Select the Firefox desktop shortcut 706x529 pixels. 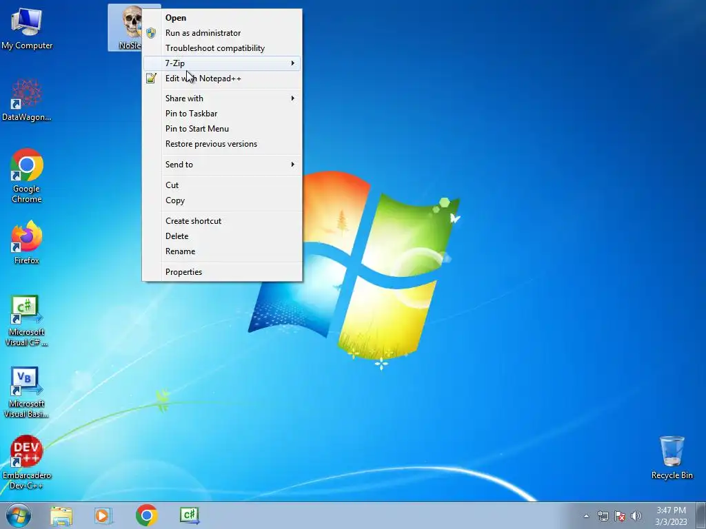point(27,242)
